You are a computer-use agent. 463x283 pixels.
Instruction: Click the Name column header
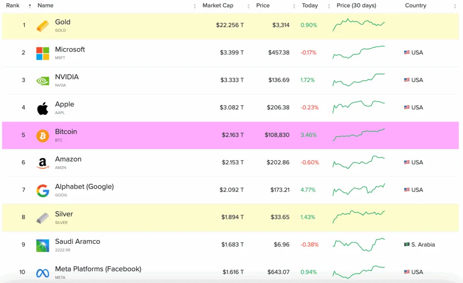point(46,5)
